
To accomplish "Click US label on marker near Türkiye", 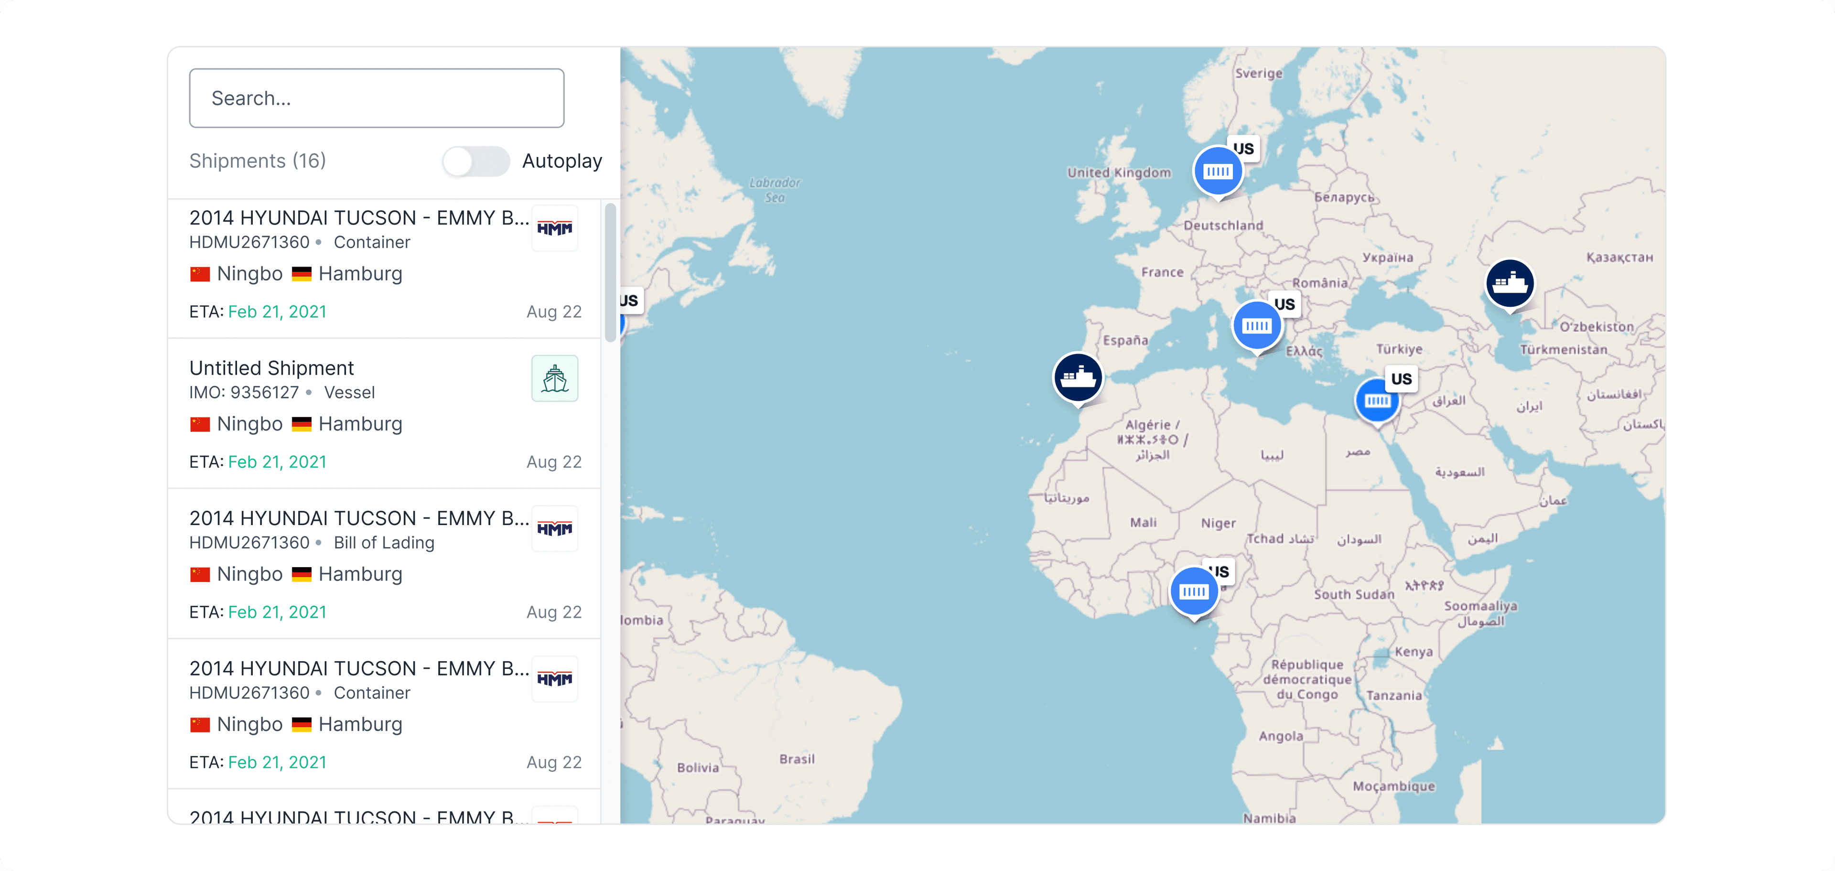I will (x=1401, y=379).
